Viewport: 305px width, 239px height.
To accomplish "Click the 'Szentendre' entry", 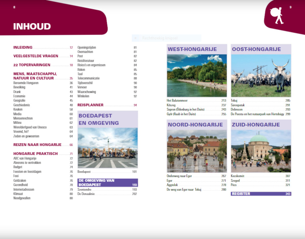I will pyautogui.click(x=107, y=189).
